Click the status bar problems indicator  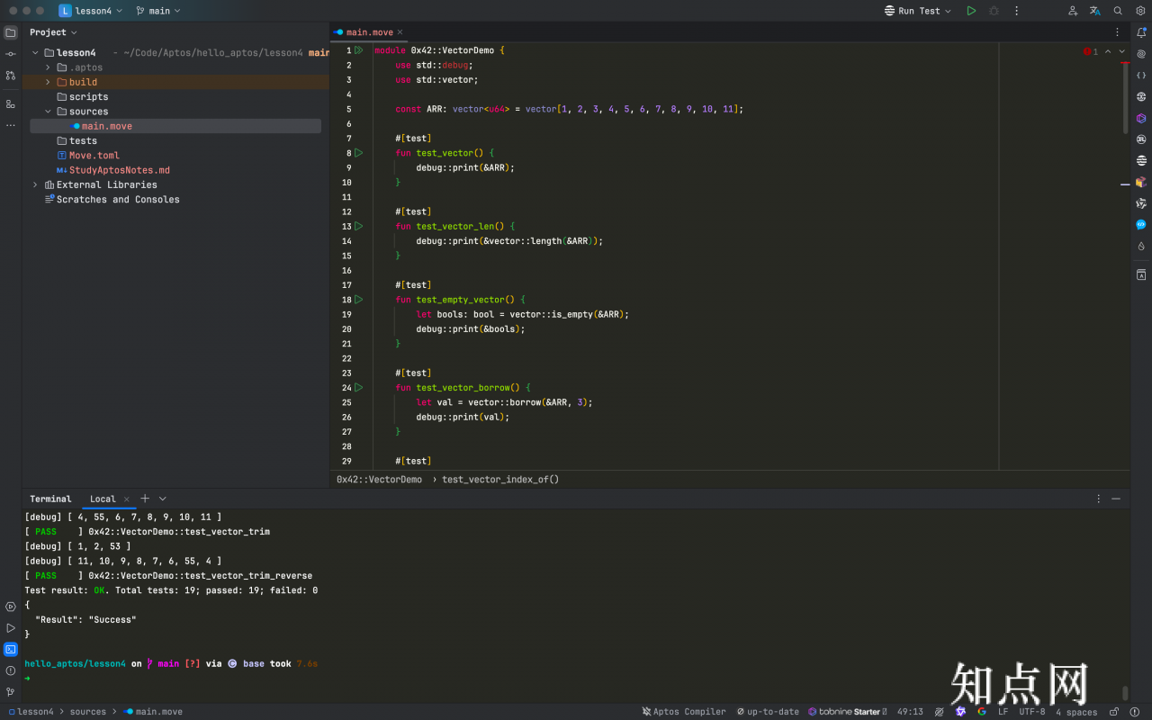(1137, 712)
